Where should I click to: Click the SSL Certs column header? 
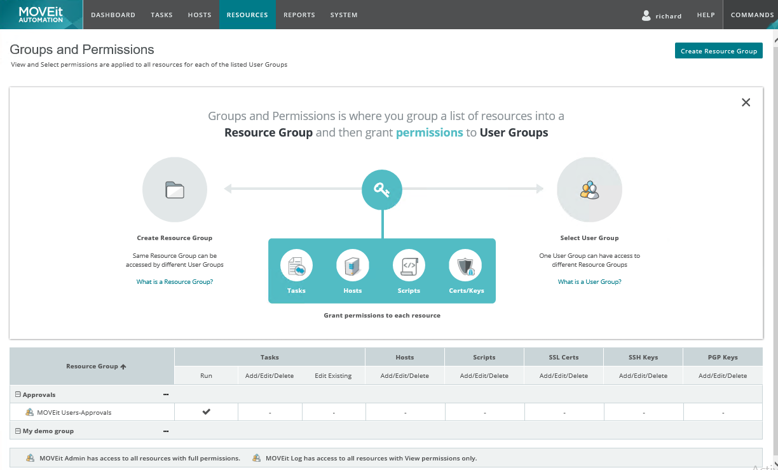tap(564, 357)
